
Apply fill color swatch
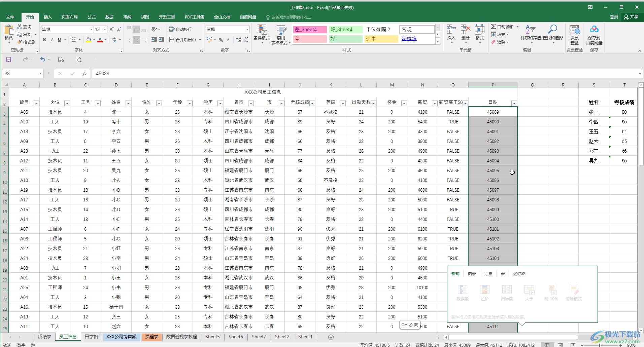[x=89, y=40]
